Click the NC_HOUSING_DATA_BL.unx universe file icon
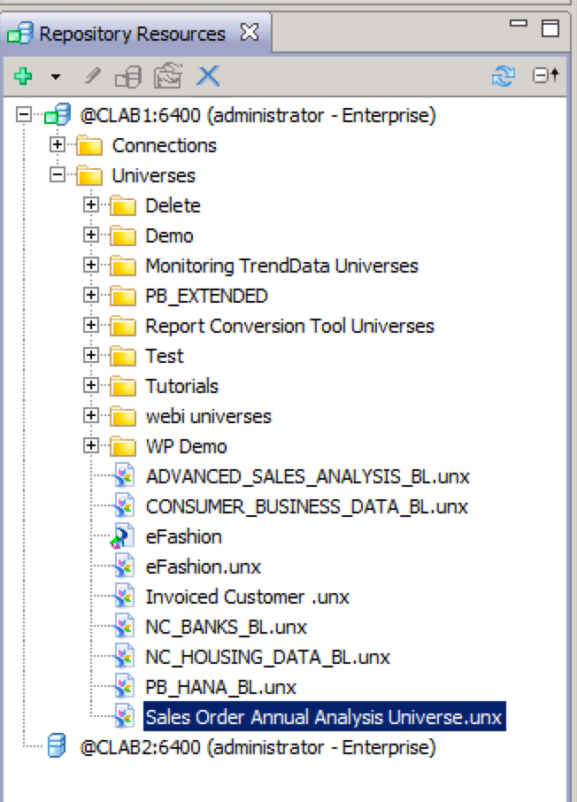The width and height of the screenshot is (577, 802). (x=124, y=657)
